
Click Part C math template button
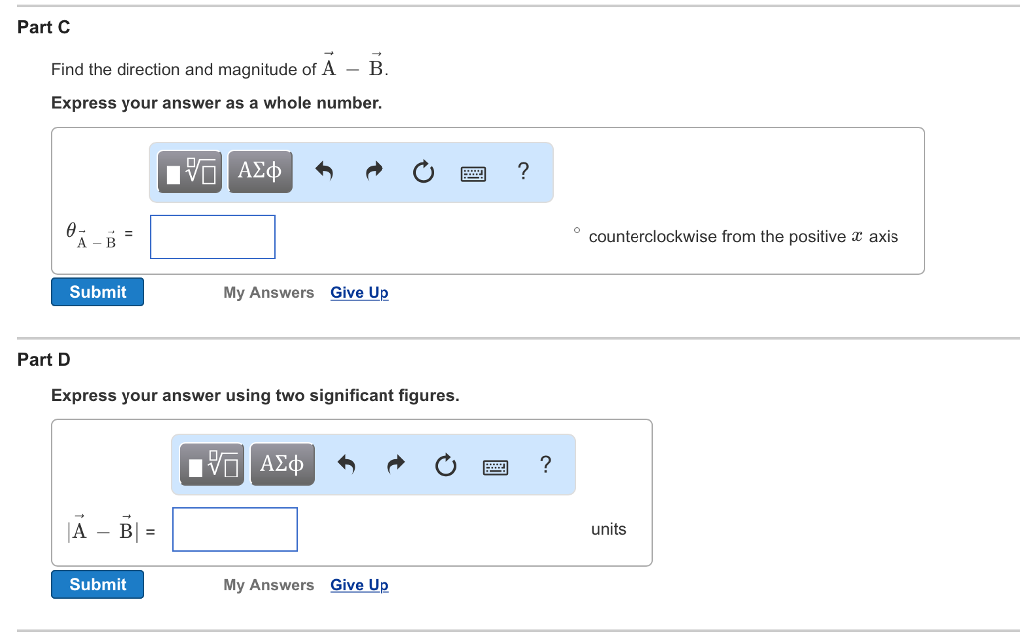coord(190,172)
